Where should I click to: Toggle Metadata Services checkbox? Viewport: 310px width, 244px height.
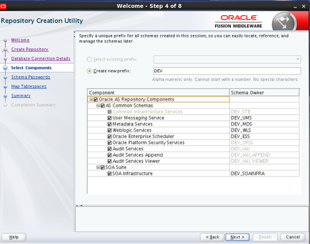tap(110, 124)
